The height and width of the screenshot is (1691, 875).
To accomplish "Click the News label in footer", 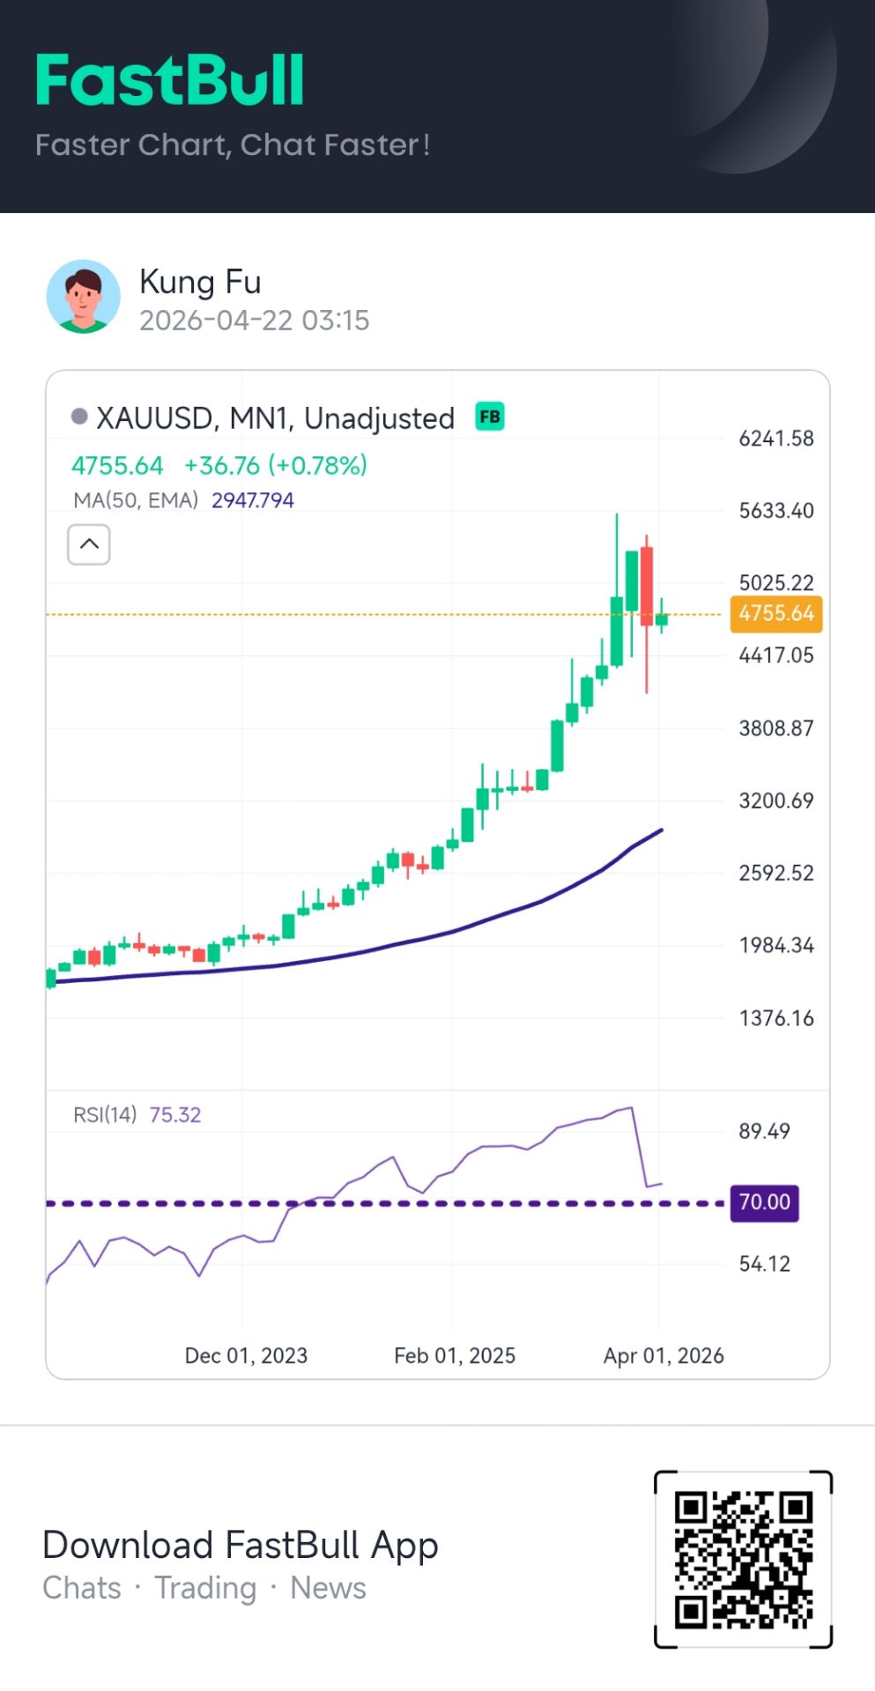I will click(x=328, y=1588).
